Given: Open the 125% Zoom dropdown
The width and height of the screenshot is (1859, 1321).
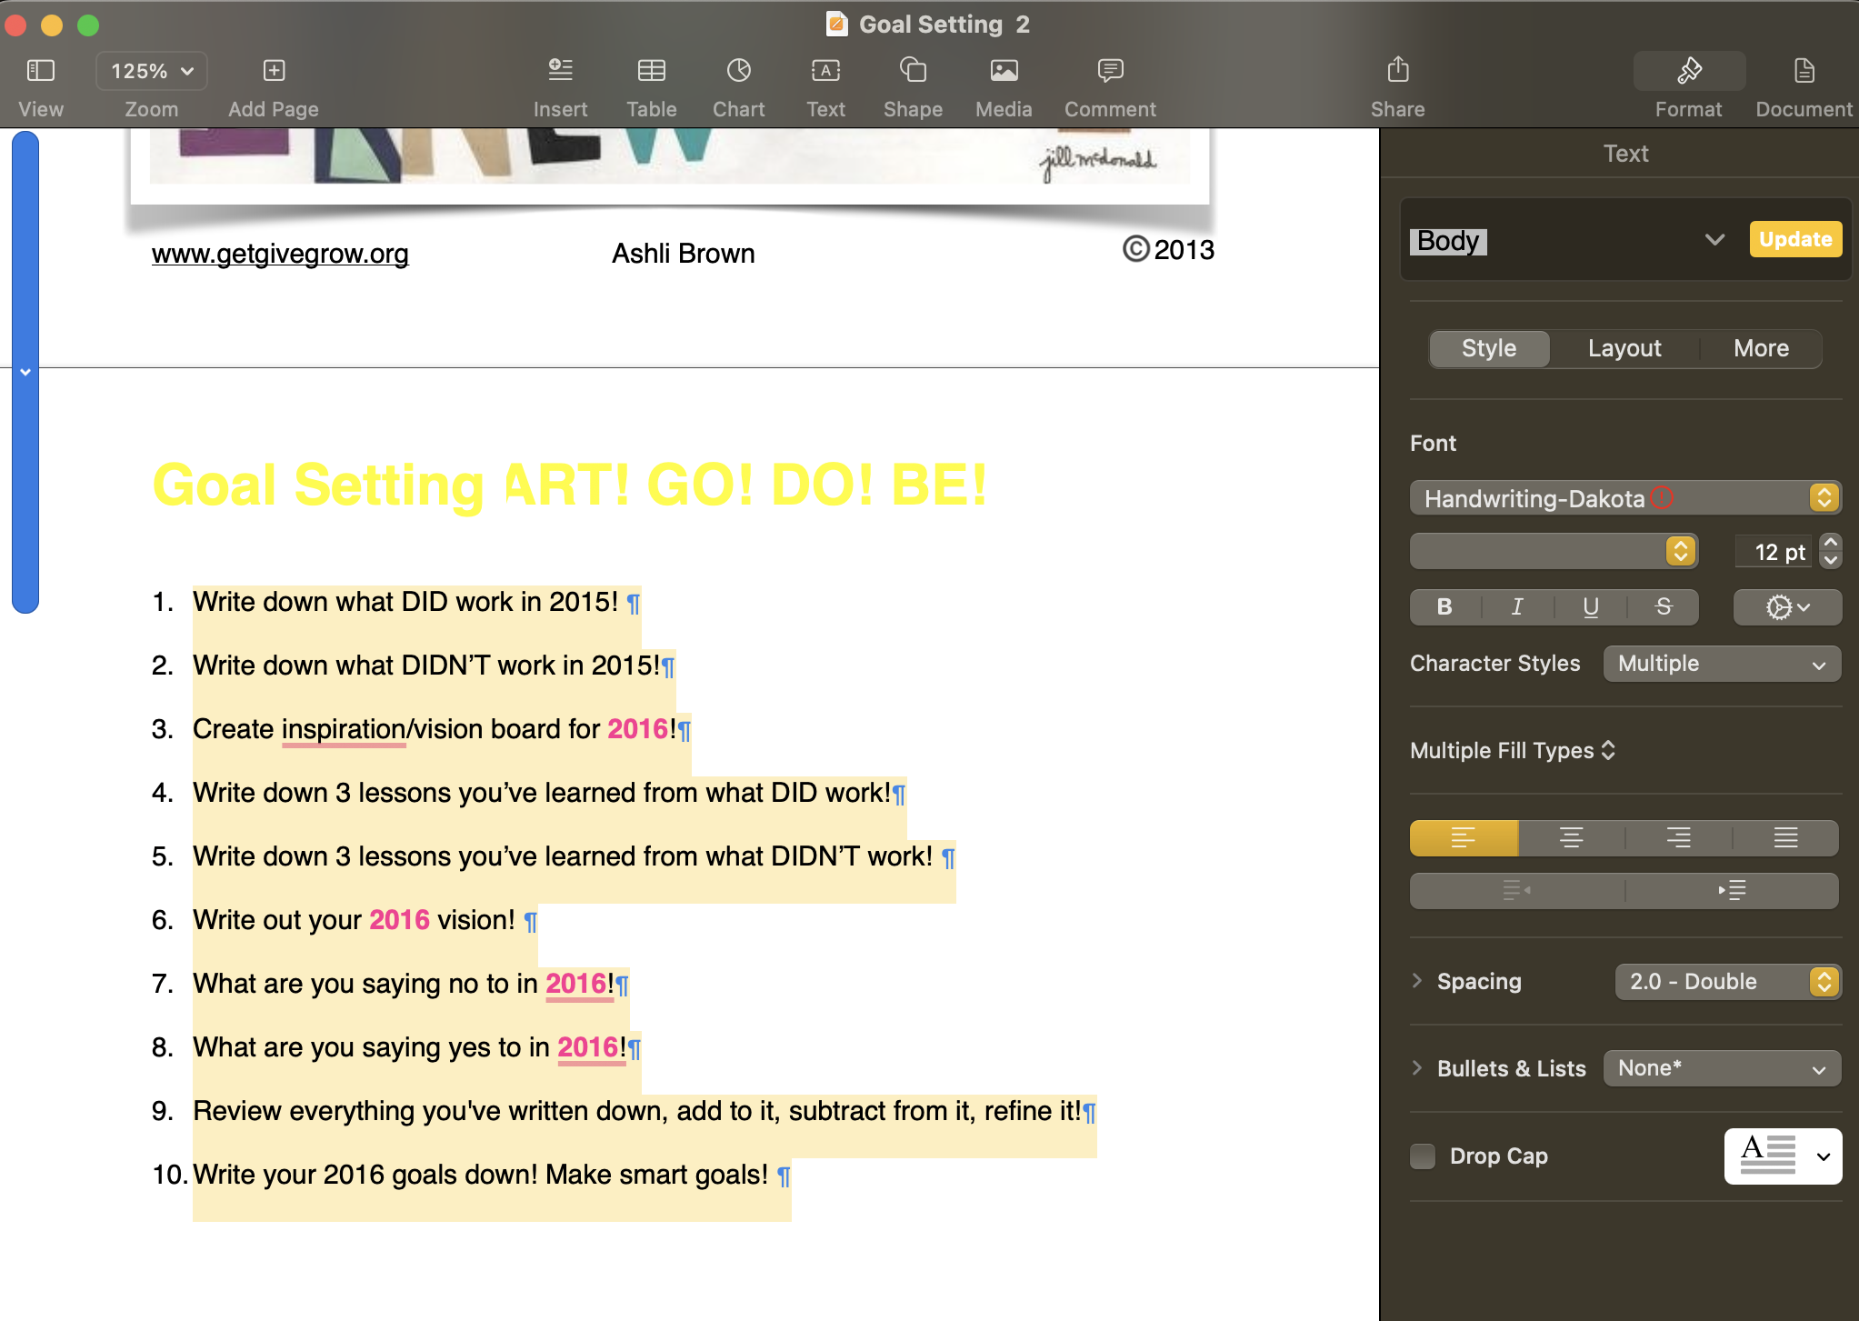Looking at the screenshot, I should point(152,71).
